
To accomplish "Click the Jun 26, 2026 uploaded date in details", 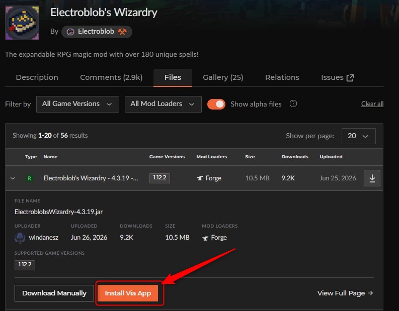I will (89, 238).
